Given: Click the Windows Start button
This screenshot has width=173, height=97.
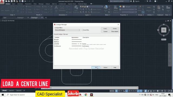Looking at the screenshot, I should pos(3,95).
